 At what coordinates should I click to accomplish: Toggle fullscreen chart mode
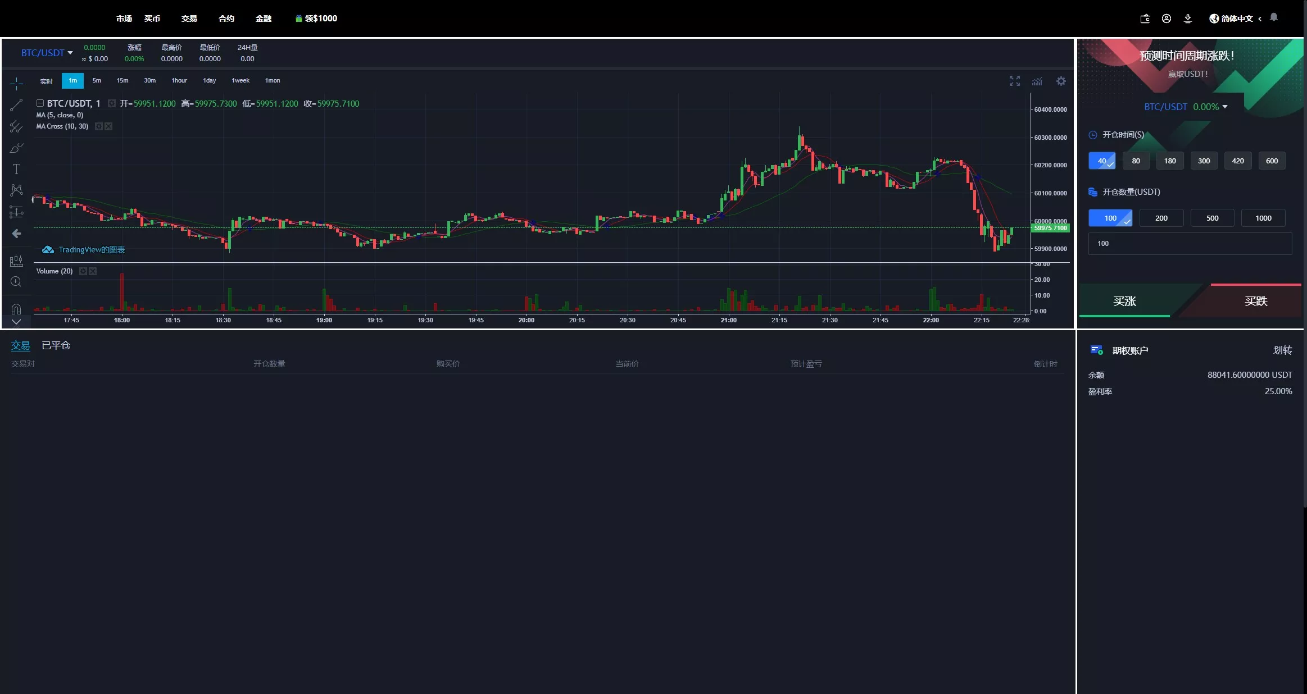click(1014, 81)
